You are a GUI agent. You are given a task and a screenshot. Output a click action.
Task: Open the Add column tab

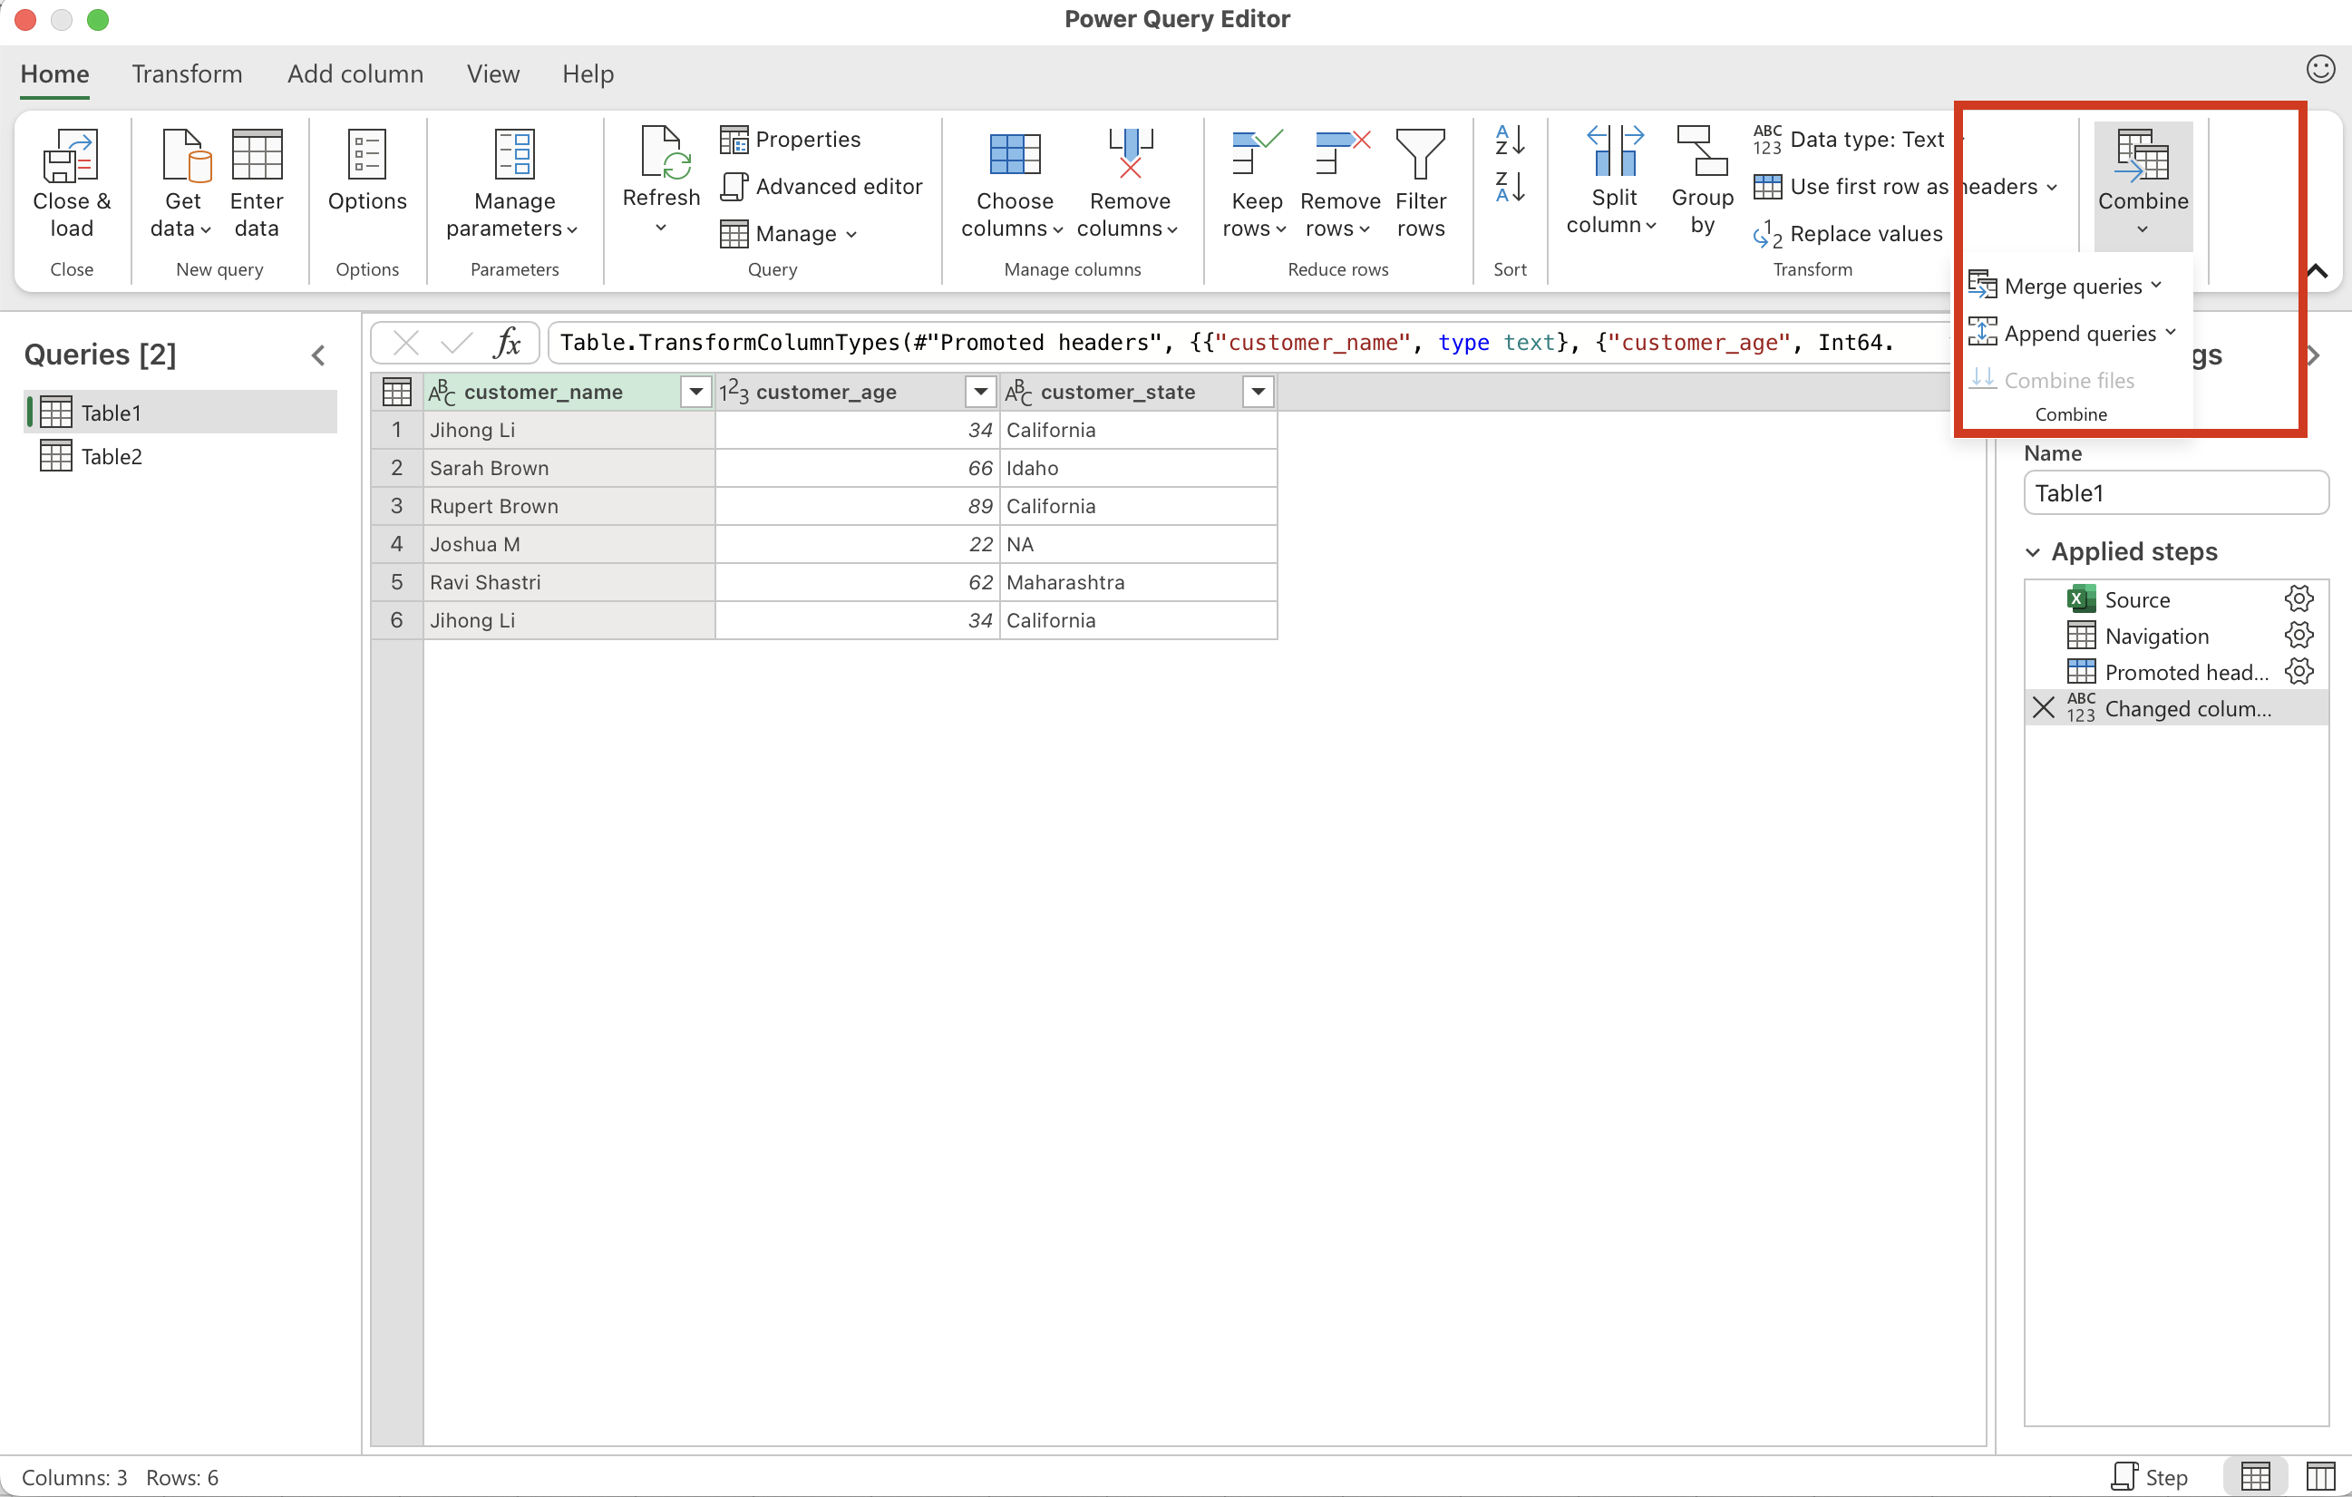click(355, 74)
